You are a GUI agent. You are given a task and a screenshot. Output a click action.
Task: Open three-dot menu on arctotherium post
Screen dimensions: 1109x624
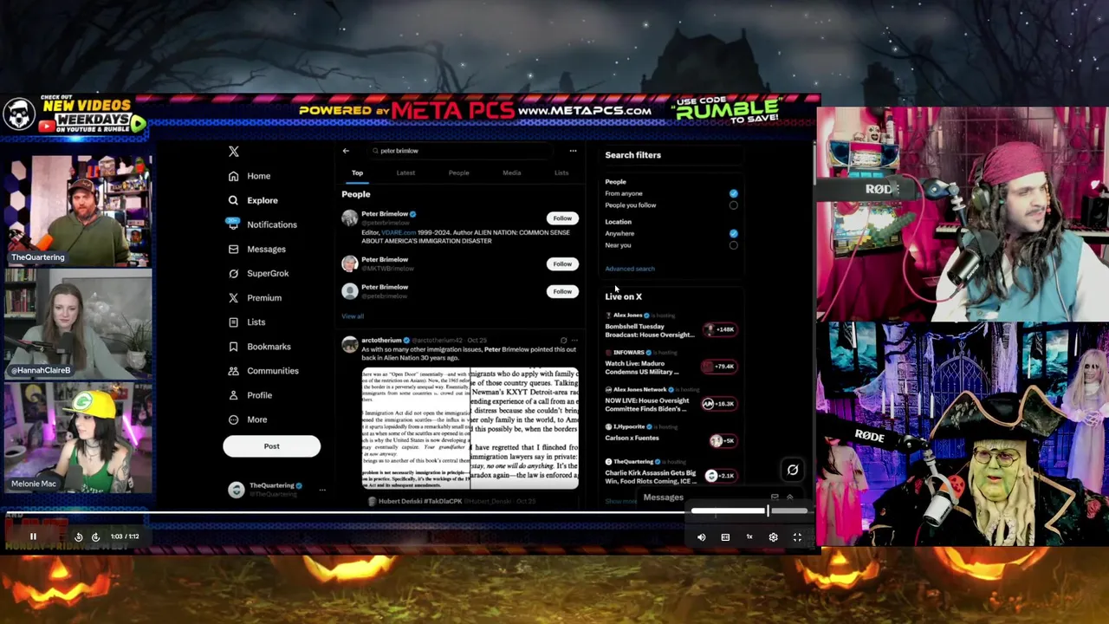coord(574,341)
